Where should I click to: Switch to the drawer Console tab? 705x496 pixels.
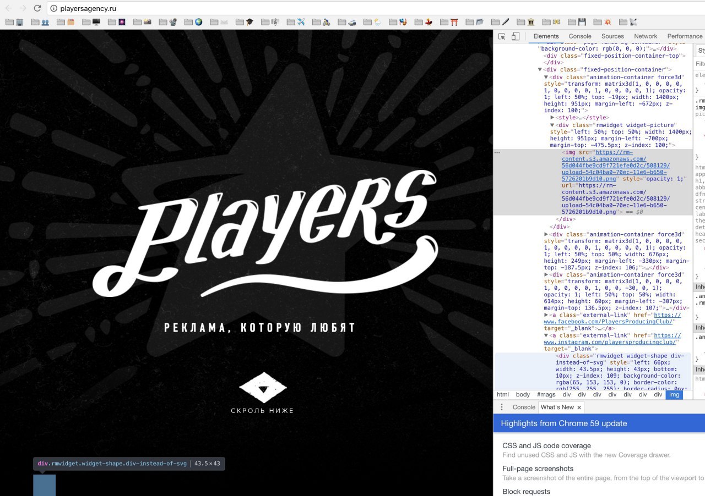(x=524, y=407)
